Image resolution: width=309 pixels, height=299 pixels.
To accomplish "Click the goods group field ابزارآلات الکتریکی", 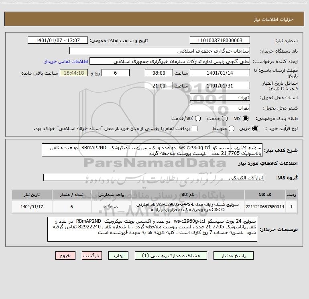I will [154, 177].
